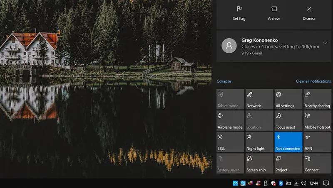Enable Mobile hotspot
Viewport: 333px width, 188px height.
tap(317, 120)
